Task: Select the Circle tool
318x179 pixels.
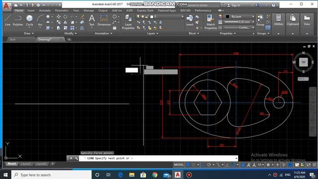Action: click(29, 20)
